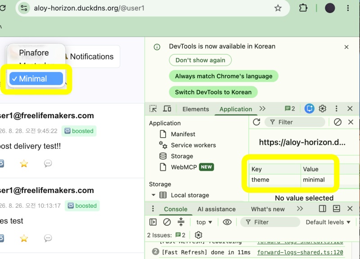This screenshot has height=259, width=360.
Task: Open the 2 Issues badge in console
Action: [180, 235]
